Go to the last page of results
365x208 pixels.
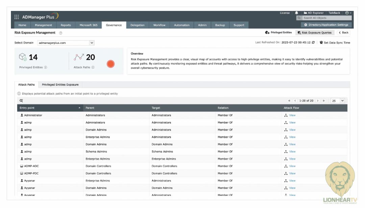pyautogui.click(x=323, y=101)
